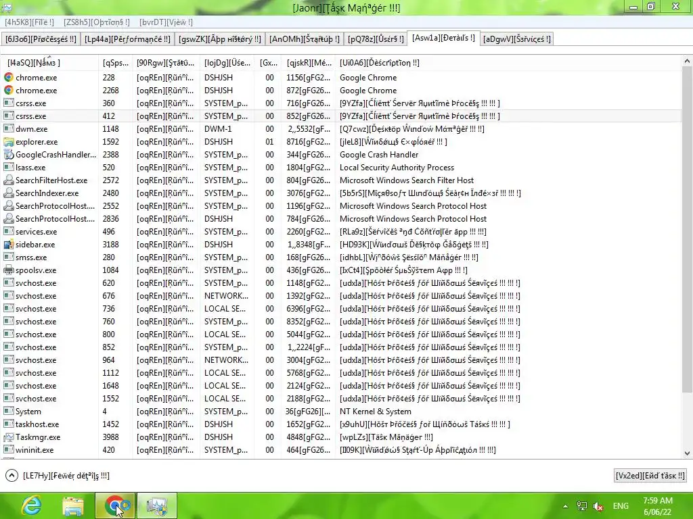693x519 pixels.
Task: Show hidden tray icons with the arrow
Action: point(565,506)
